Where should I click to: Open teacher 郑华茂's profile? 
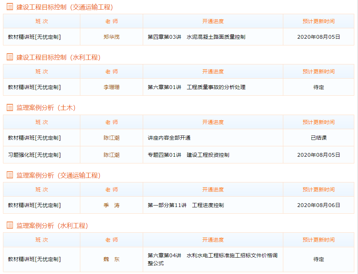[x=112, y=37]
